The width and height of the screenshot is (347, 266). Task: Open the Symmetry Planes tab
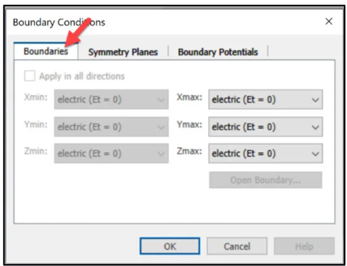click(123, 52)
